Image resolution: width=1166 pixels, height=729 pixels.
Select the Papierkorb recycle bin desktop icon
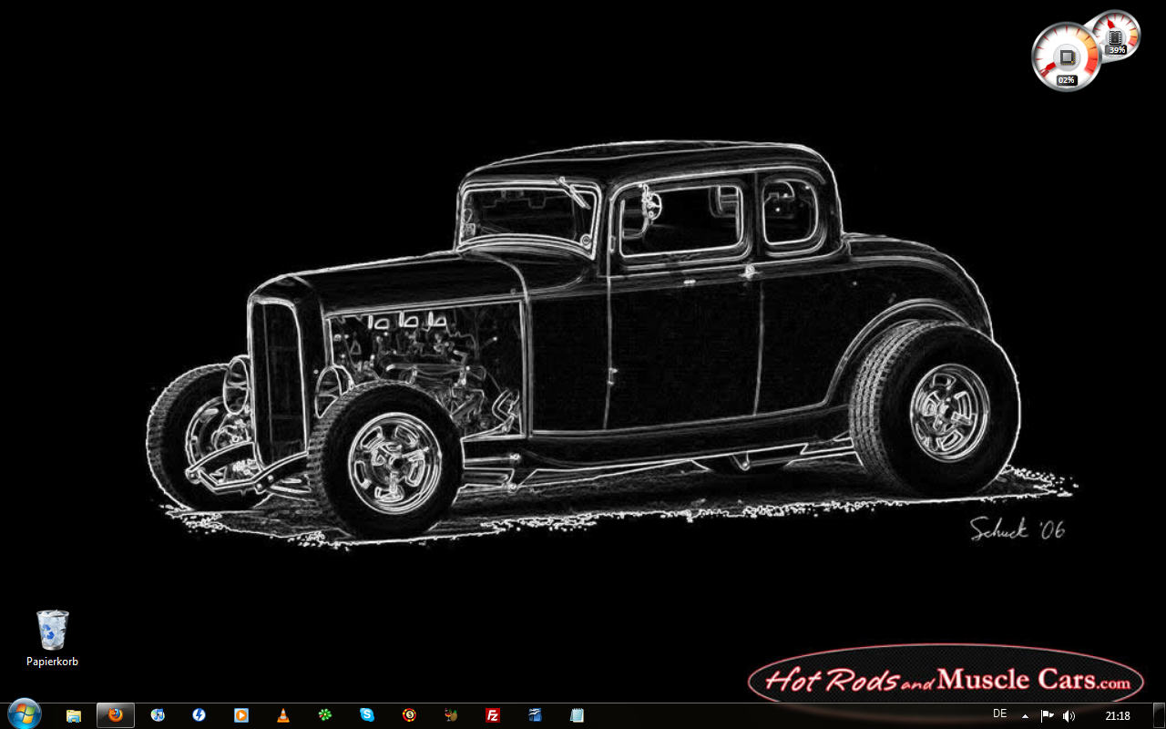pyautogui.click(x=52, y=638)
